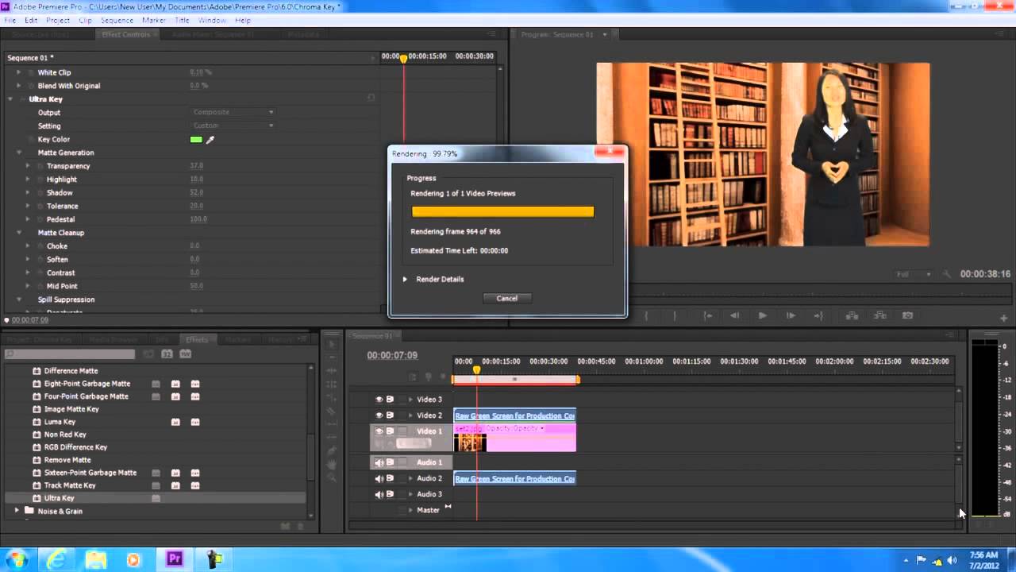Click the Ultra Key effect icon
The height and width of the screenshot is (572, 1016).
[37, 498]
